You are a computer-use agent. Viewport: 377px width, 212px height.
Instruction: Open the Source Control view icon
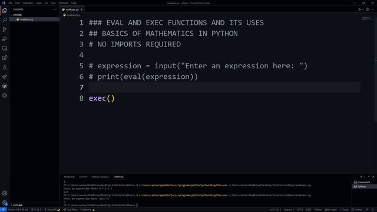pyautogui.click(x=5, y=29)
